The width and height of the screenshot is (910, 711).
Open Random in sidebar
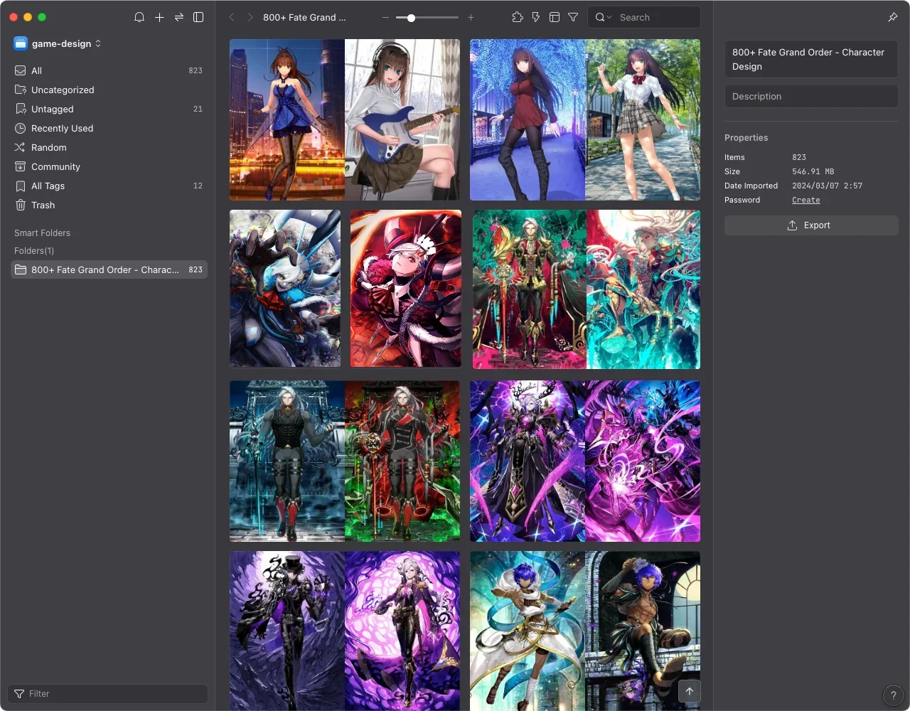[x=109, y=147]
